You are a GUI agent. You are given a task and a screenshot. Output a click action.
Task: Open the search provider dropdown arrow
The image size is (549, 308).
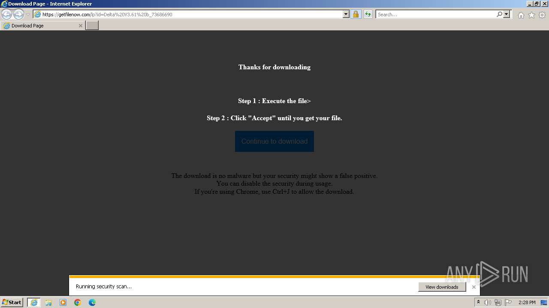coord(507,15)
